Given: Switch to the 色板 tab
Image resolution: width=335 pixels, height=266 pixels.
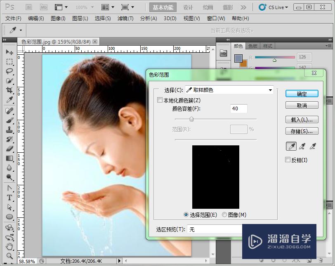Looking at the screenshot, I should pyautogui.click(x=253, y=46).
